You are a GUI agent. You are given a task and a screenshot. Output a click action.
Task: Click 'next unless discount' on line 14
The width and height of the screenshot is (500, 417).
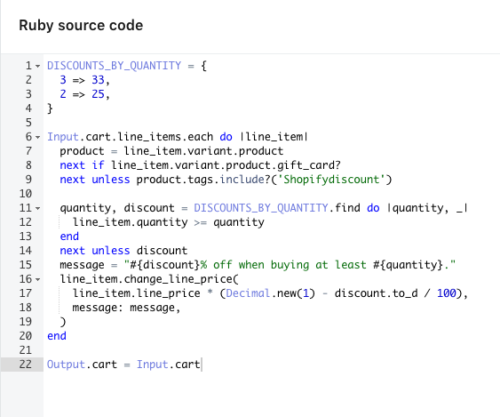coord(123,251)
